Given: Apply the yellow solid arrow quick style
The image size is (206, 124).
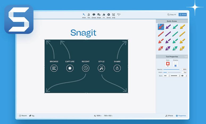Looking at the screenshot, I should (x=183, y=27).
